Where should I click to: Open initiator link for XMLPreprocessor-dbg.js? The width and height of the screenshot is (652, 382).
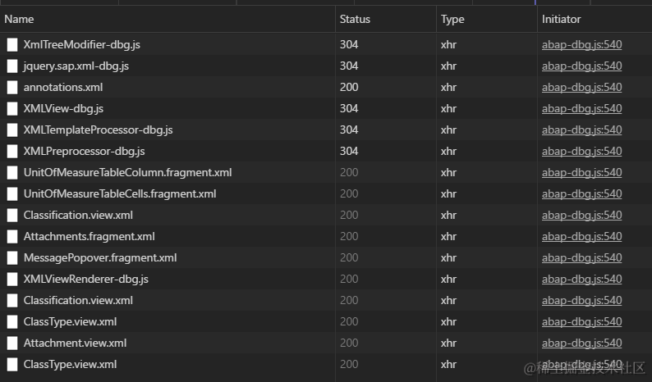(x=581, y=151)
